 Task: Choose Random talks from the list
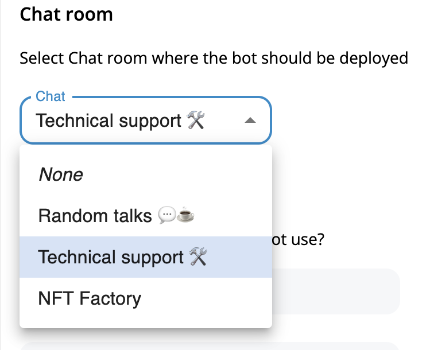146,216
